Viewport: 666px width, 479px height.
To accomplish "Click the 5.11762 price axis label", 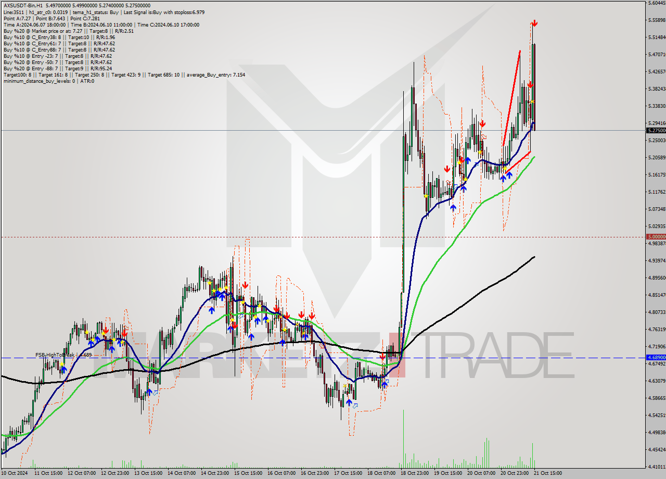I will [656, 192].
